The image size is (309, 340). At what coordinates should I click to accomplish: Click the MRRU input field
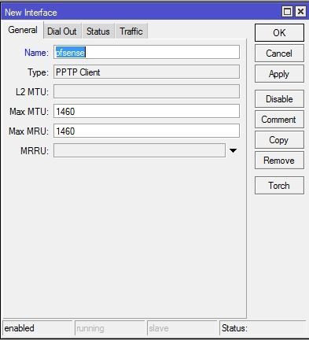[x=139, y=150]
